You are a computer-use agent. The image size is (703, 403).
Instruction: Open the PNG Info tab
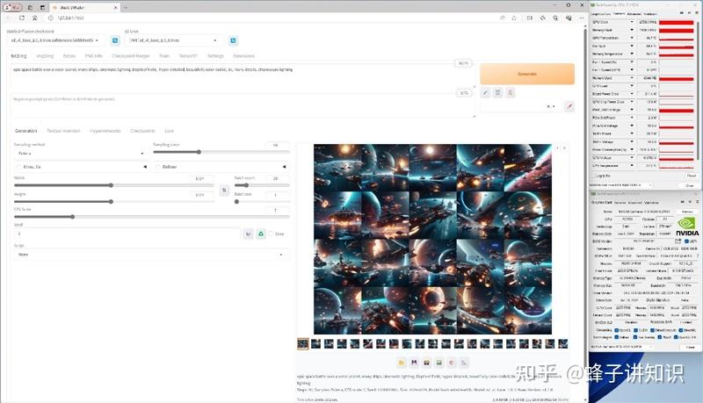94,56
